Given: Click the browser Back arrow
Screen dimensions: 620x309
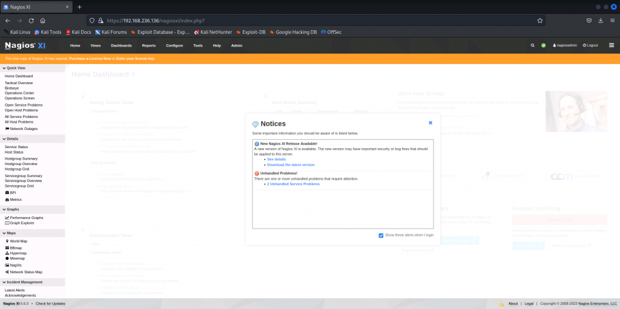Looking at the screenshot, I should 8,21.
